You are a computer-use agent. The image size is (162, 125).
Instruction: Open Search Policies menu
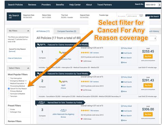[x=15, y=5]
